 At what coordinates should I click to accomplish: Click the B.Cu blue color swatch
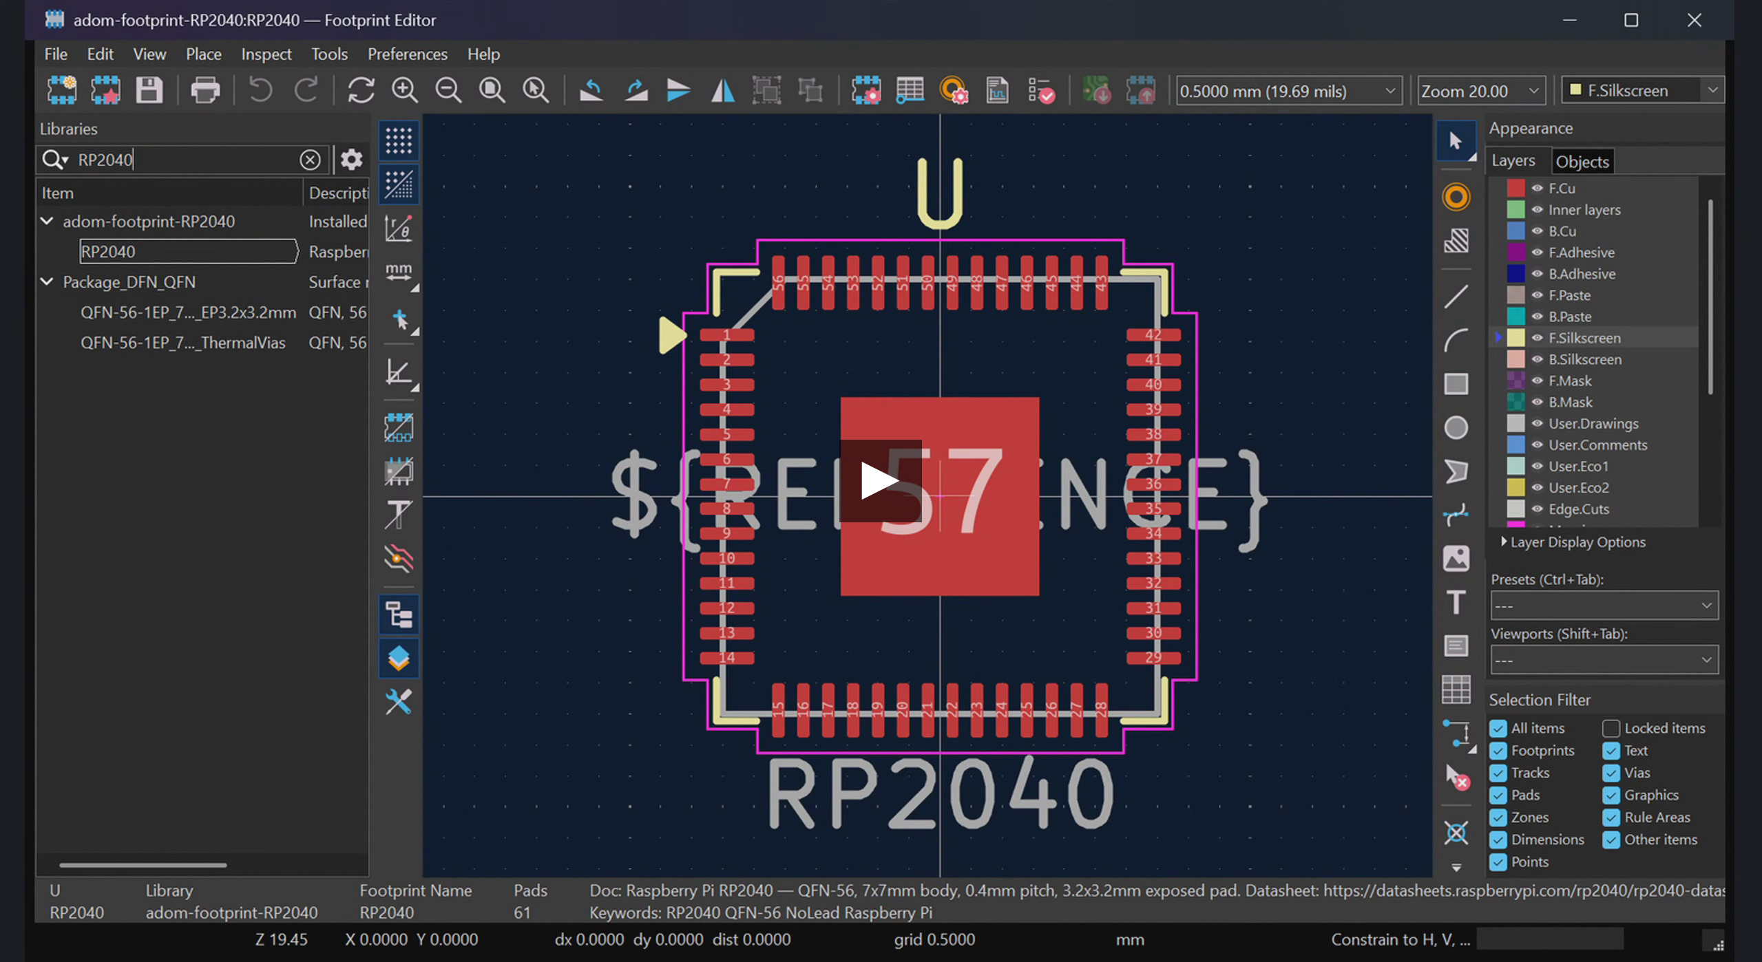point(1515,231)
